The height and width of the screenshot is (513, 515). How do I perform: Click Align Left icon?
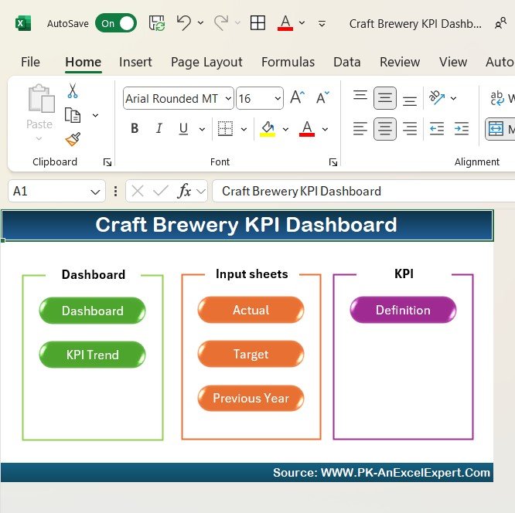click(360, 128)
